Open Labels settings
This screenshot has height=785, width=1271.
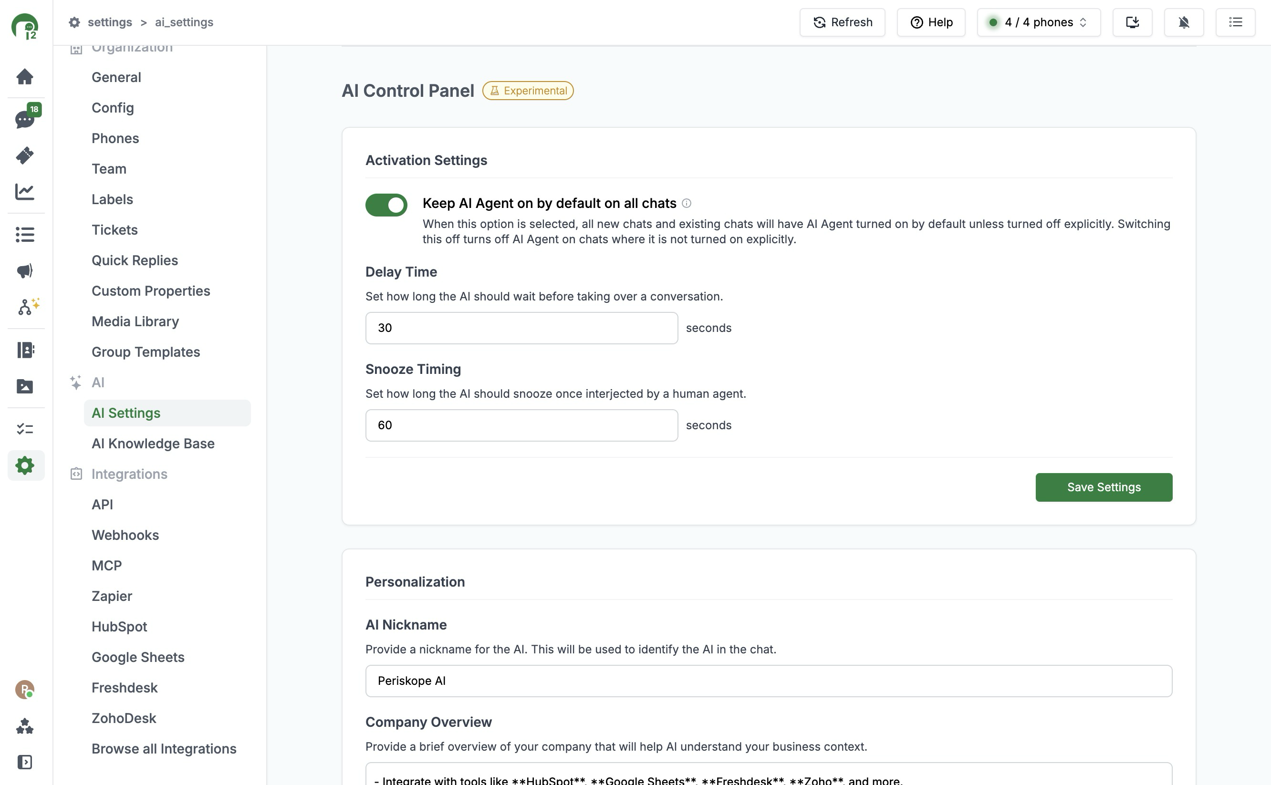(112, 199)
